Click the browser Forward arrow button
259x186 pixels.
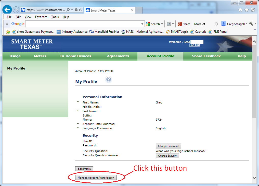16,10
